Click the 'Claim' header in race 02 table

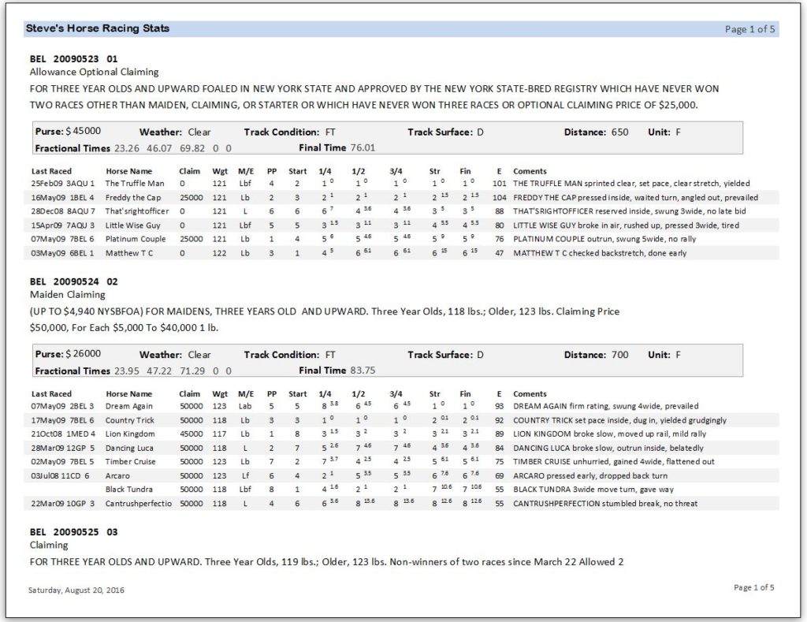click(x=189, y=394)
